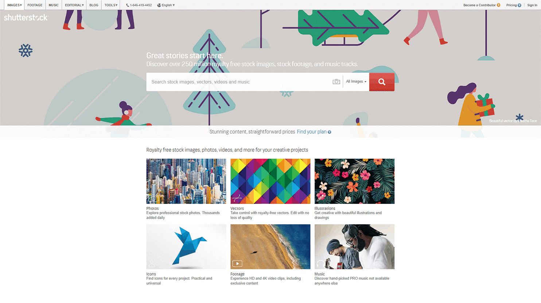Follow the Find your plan link

pyautogui.click(x=312, y=132)
